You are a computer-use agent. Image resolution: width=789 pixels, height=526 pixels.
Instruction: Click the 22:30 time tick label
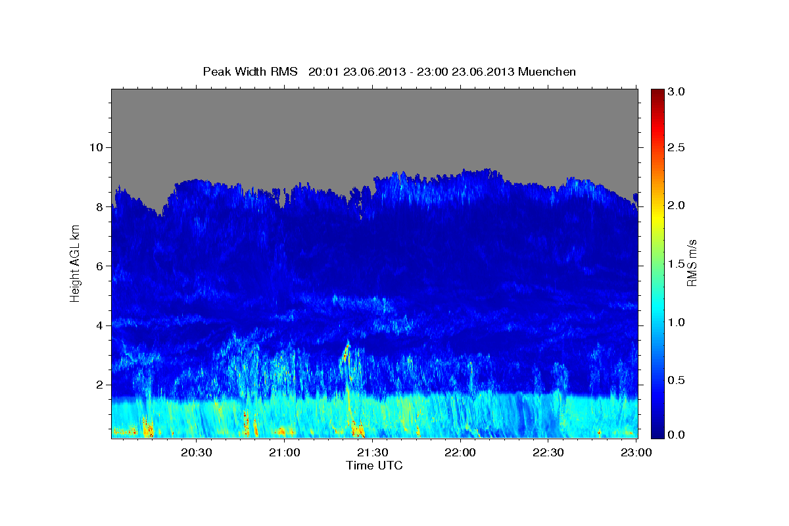547,452
